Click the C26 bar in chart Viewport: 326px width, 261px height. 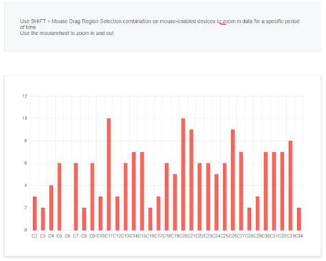pos(233,180)
